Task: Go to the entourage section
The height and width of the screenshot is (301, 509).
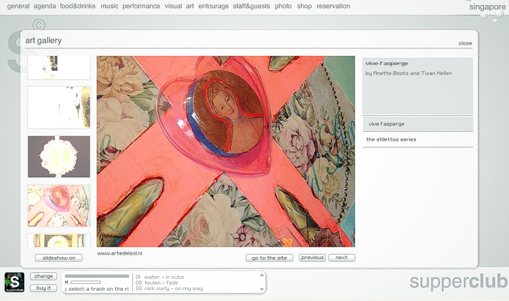Action: (x=214, y=6)
